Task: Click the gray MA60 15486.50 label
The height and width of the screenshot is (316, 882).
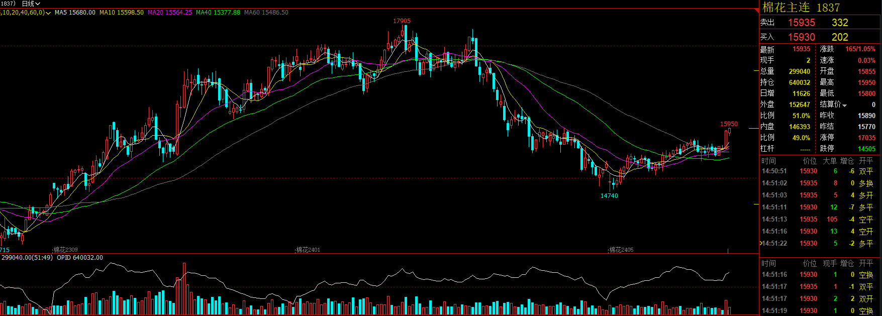Action: 266,13
